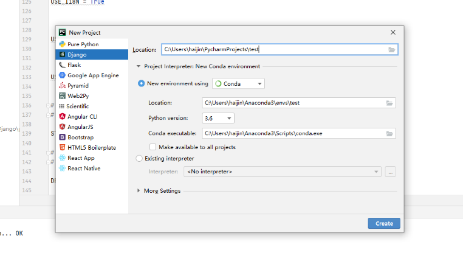Select the Pyramid project icon
Viewport: 463px width, 261px height.
point(62,86)
